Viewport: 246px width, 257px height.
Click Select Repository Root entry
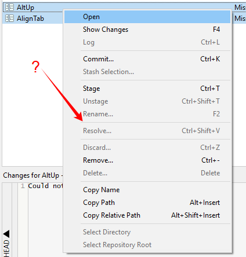coord(147,245)
